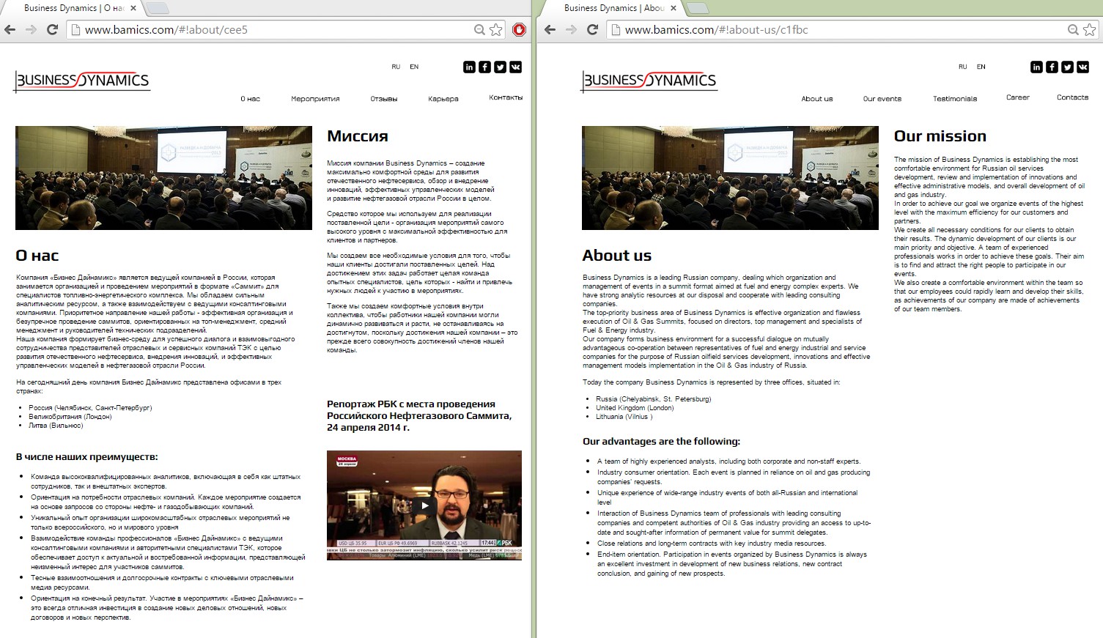Click the conference photo on the Russian page

(163, 178)
